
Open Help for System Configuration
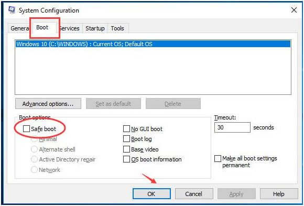279,194
